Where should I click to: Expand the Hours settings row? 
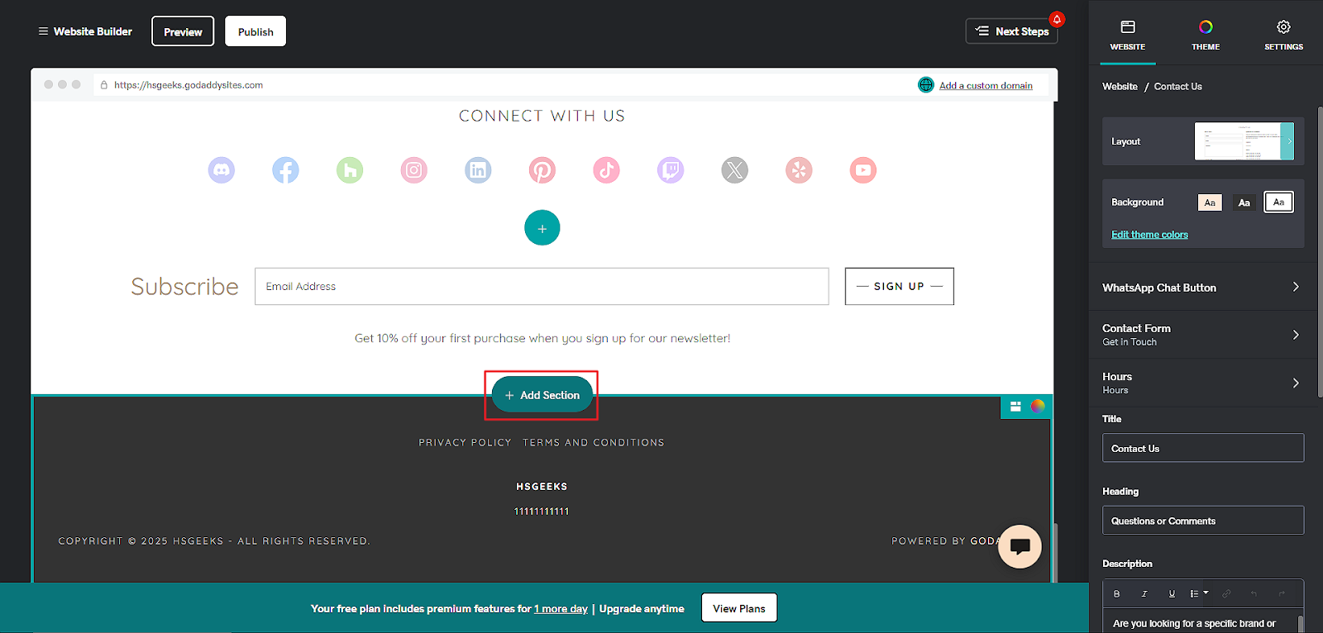pyautogui.click(x=1203, y=383)
